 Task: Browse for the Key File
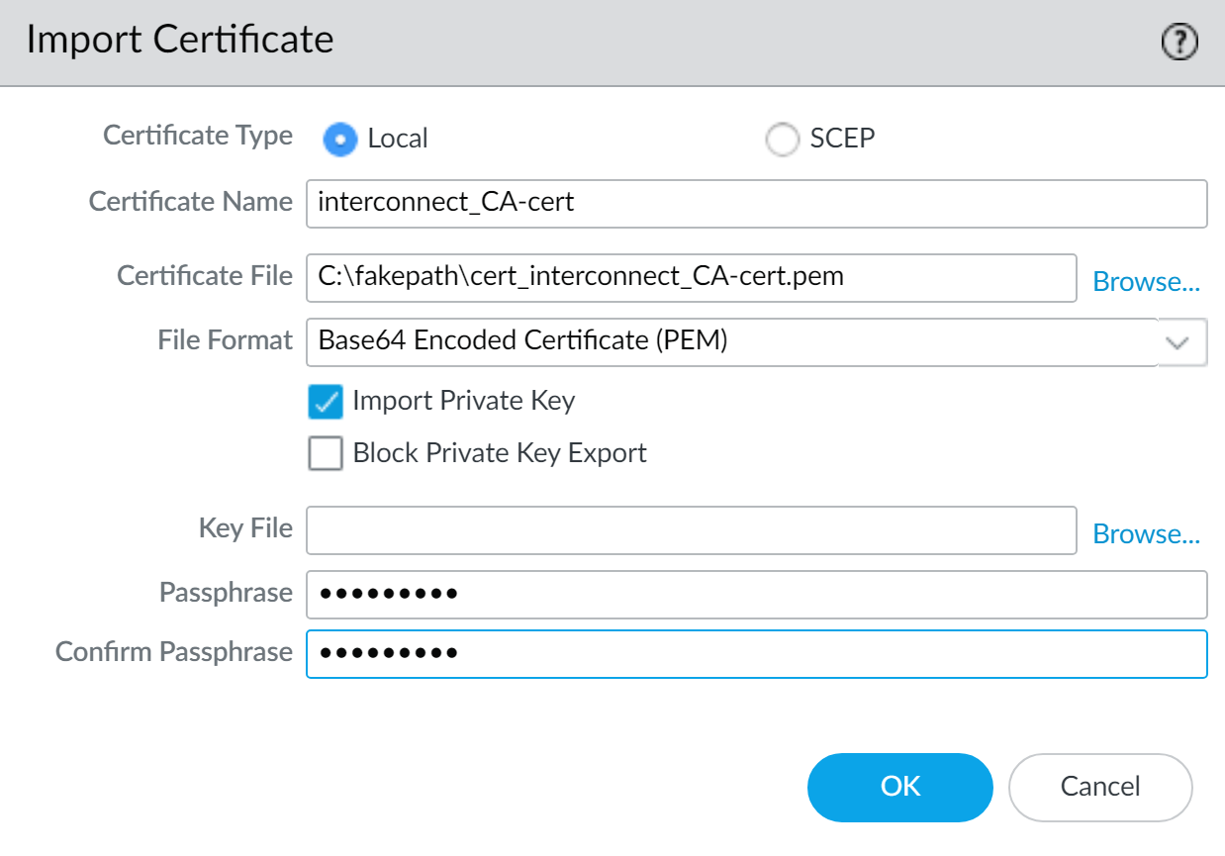[1146, 534]
